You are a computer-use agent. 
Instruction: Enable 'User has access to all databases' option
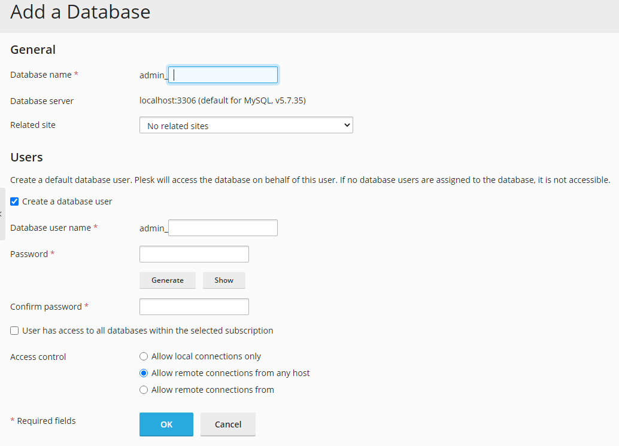14,331
